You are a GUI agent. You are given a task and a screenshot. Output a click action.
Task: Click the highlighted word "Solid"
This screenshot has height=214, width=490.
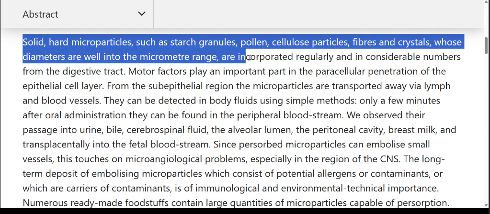(x=34, y=42)
